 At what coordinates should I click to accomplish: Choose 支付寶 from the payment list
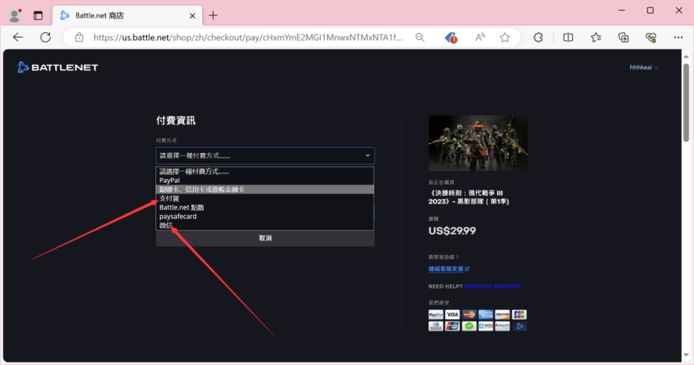pyautogui.click(x=265, y=198)
